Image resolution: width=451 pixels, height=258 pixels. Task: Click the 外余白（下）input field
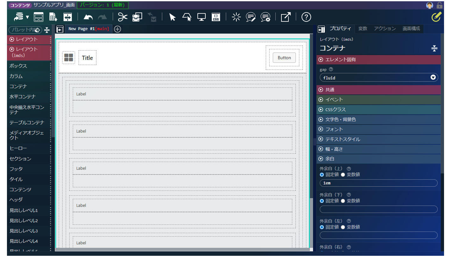379,209
